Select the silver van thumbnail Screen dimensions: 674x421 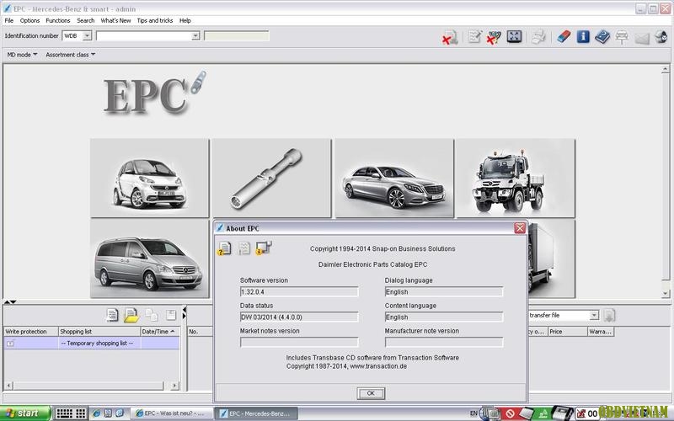(x=150, y=259)
